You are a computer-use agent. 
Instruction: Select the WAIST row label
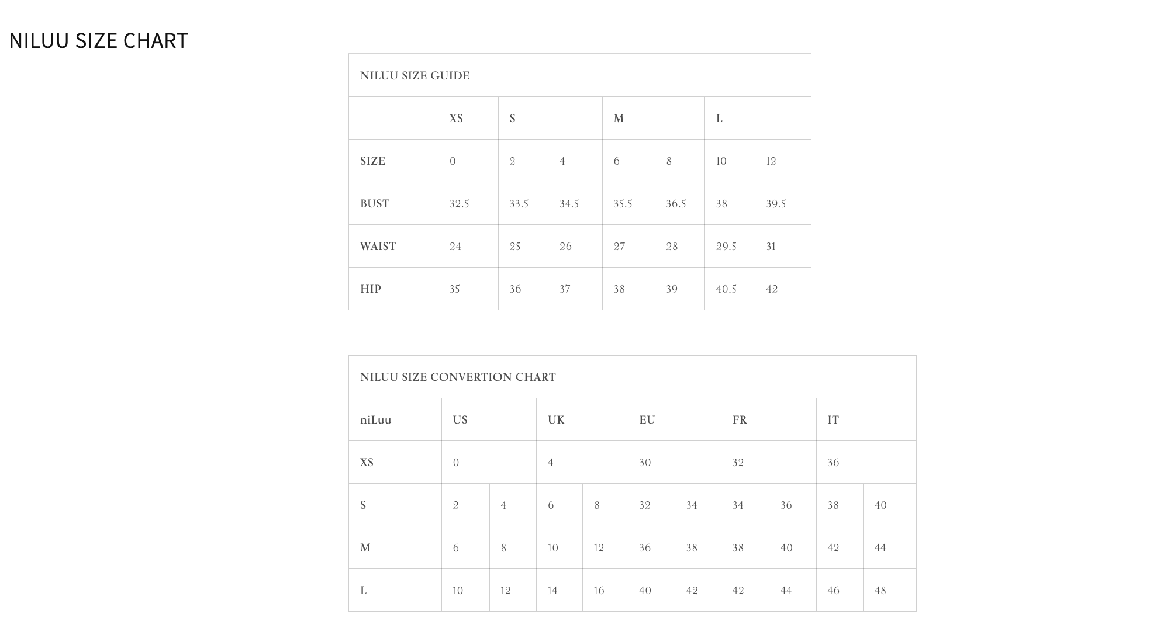click(378, 247)
